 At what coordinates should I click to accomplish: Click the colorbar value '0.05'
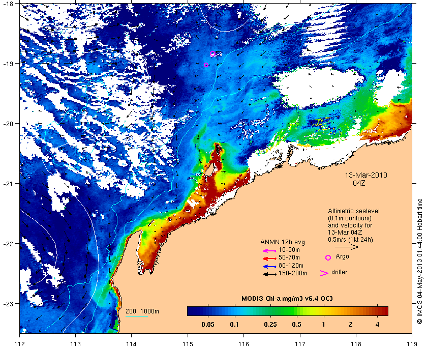pyautogui.click(x=208, y=325)
